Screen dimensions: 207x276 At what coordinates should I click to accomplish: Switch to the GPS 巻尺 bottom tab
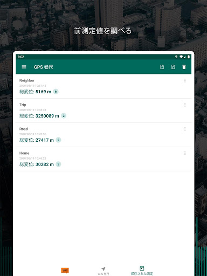103,271
